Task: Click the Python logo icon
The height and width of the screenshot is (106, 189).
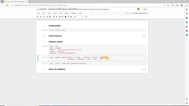Action: tap(139, 9)
